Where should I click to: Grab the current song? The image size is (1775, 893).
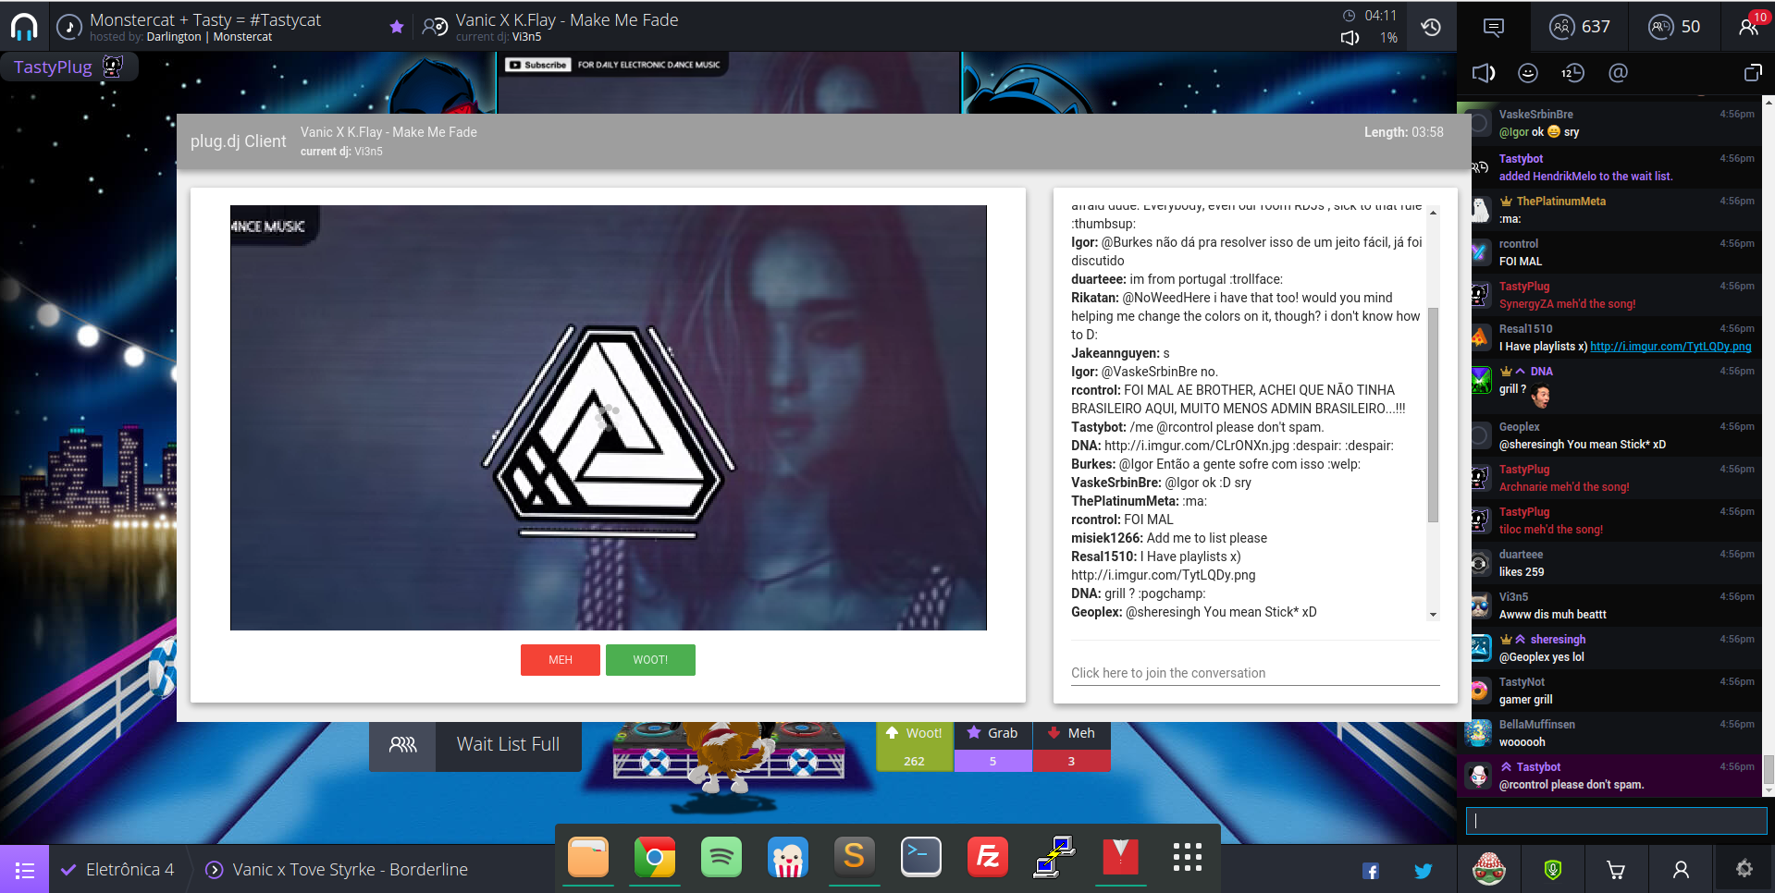pyautogui.click(x=992, y=745)
